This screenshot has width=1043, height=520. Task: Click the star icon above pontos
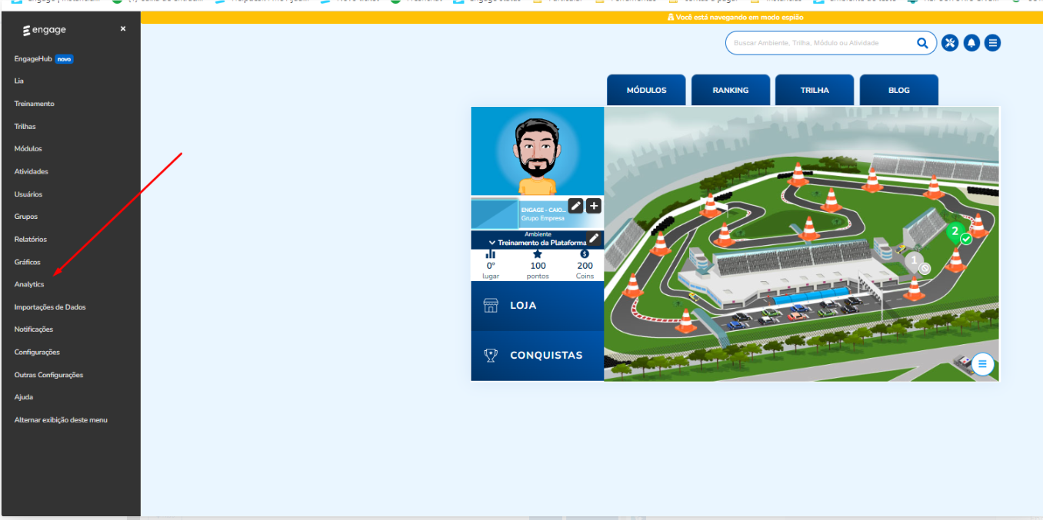tap(538, 253)
